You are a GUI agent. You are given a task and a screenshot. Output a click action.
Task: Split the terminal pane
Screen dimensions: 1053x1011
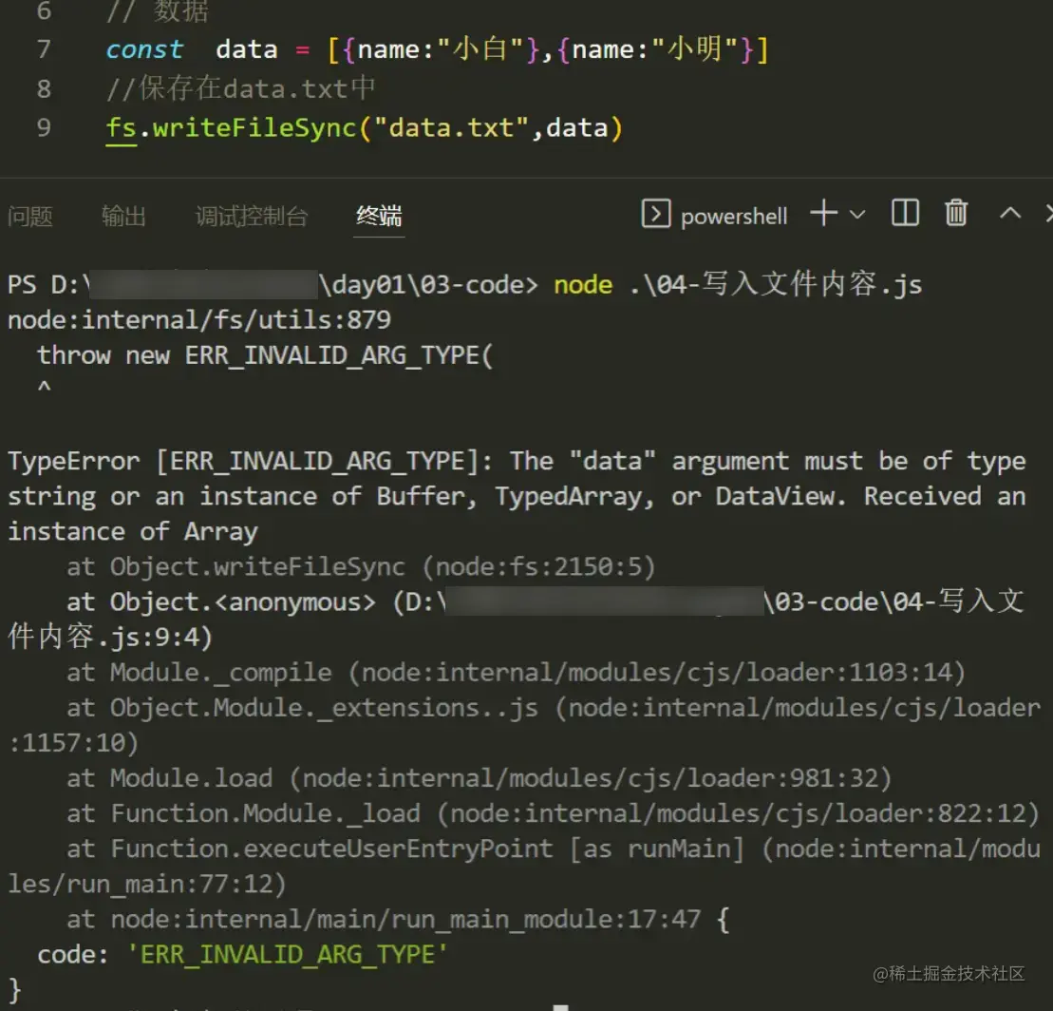pyautogui.click(x=905, y=214)
